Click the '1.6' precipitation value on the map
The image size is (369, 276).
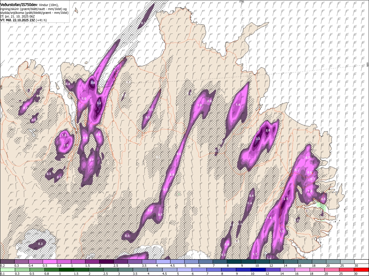click(269, 218)
